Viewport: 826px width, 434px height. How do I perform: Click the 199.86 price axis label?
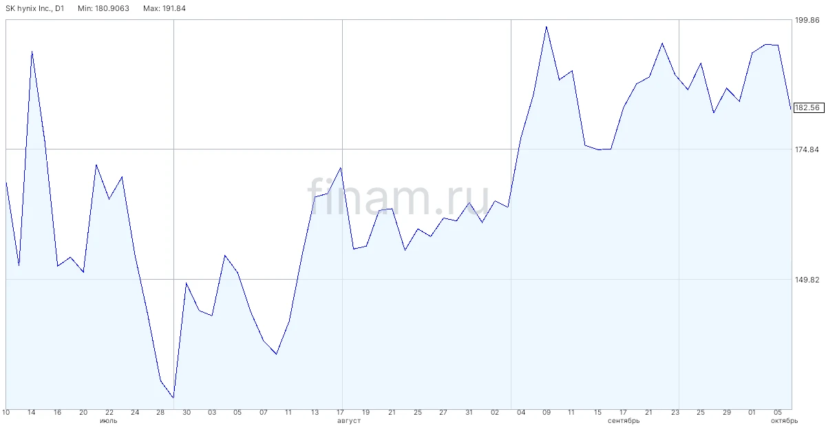point(807,21)
